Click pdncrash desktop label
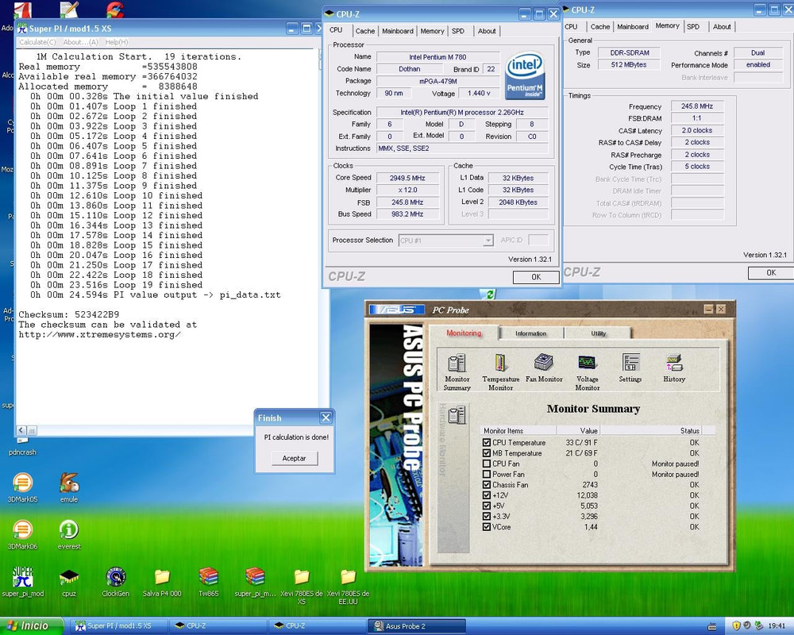The width and height of the screenshot is (794, 635). 23,452
